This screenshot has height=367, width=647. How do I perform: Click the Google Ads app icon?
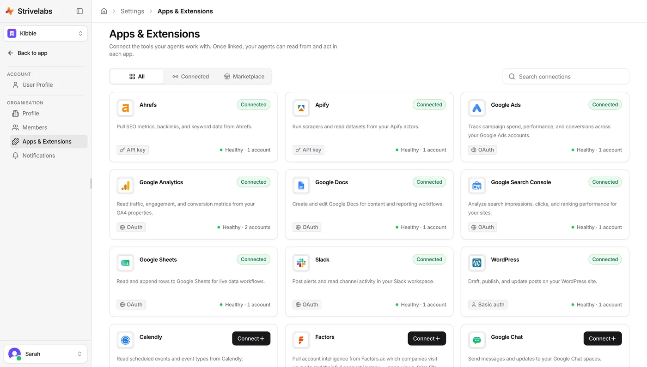[476, 108]
